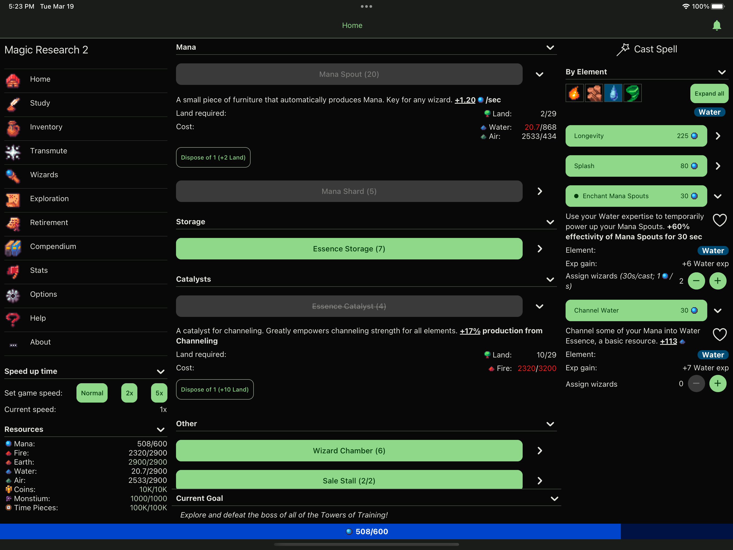The height and width of the screenshot is (550, 733).
Task: Collapse Enchant Mana Spouts details
Action: pyautogui.click(x=718, y=196)
